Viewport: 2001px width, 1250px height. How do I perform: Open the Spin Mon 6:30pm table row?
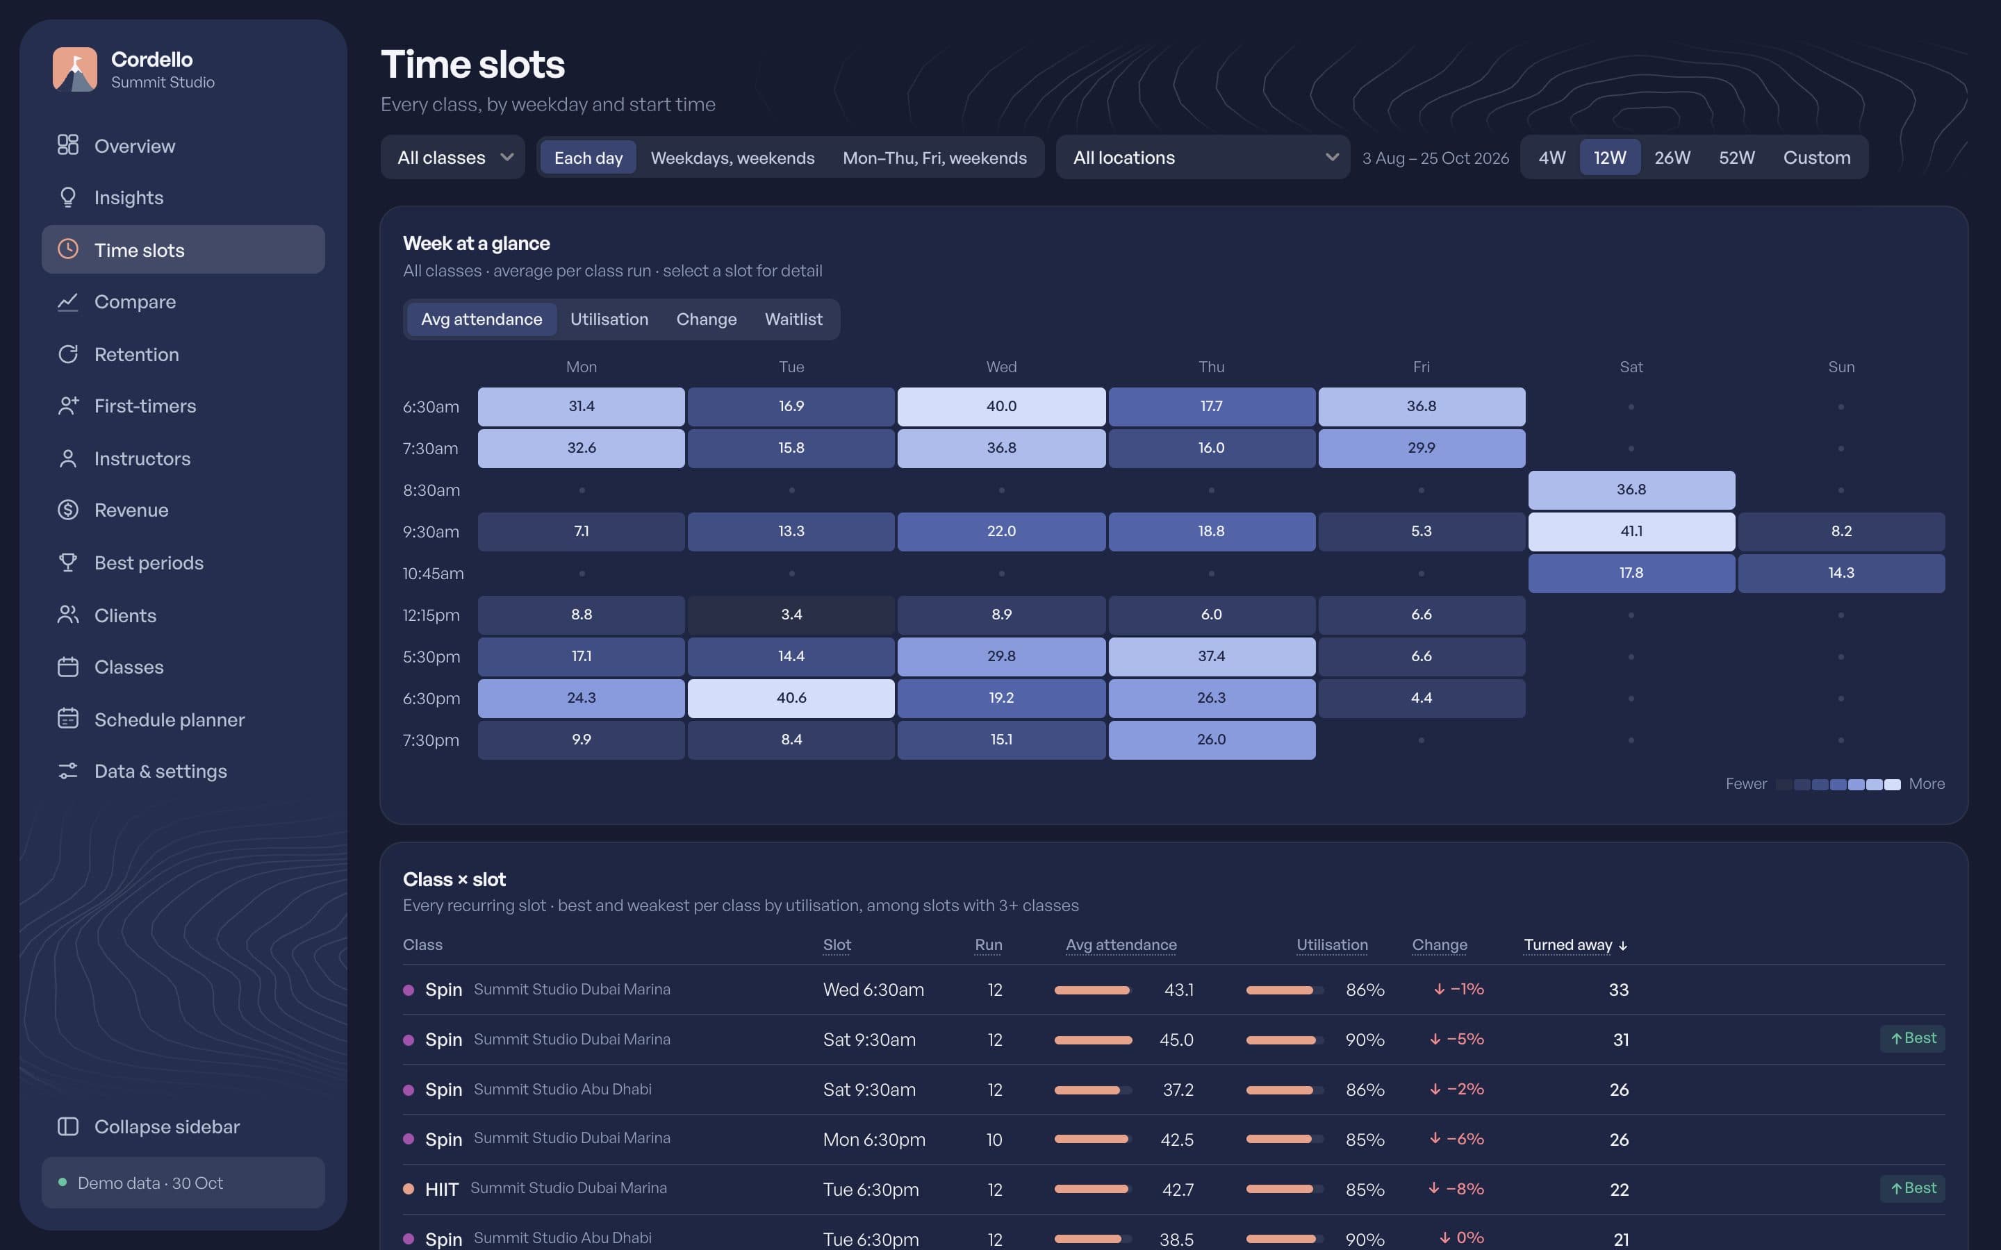click(x=1174, y=1139)
